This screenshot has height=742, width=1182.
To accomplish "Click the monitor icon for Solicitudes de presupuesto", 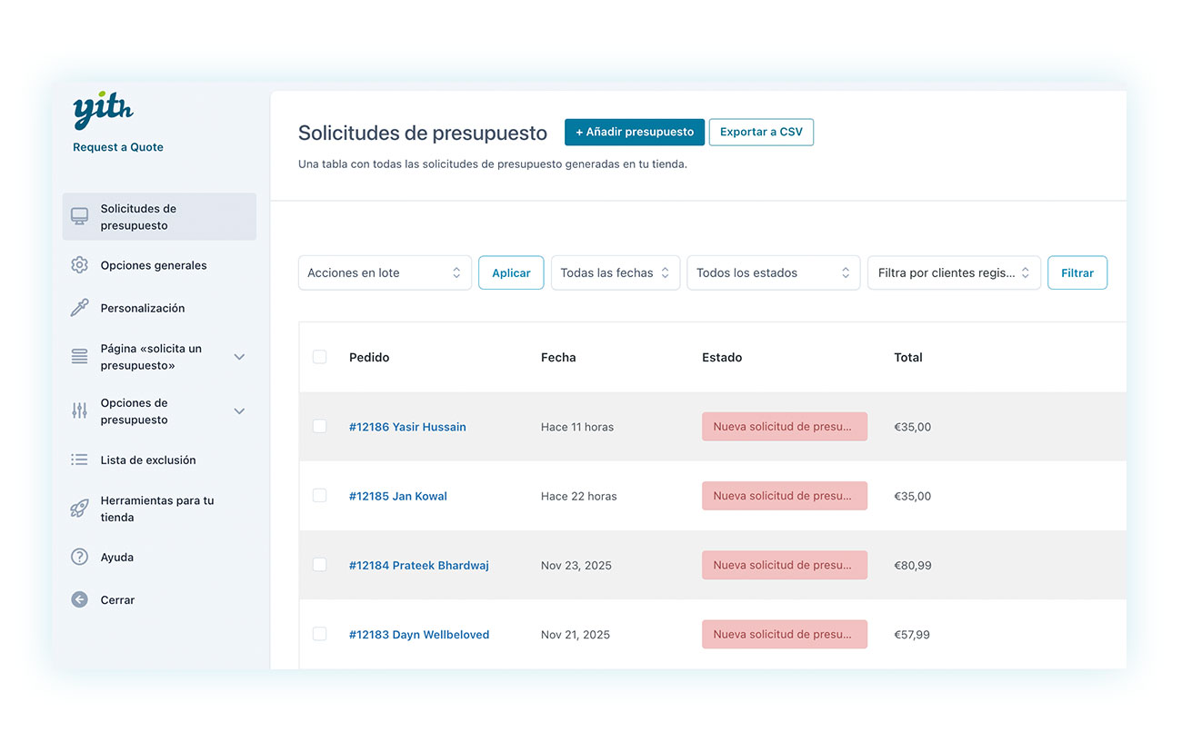I will pos(80,217).
